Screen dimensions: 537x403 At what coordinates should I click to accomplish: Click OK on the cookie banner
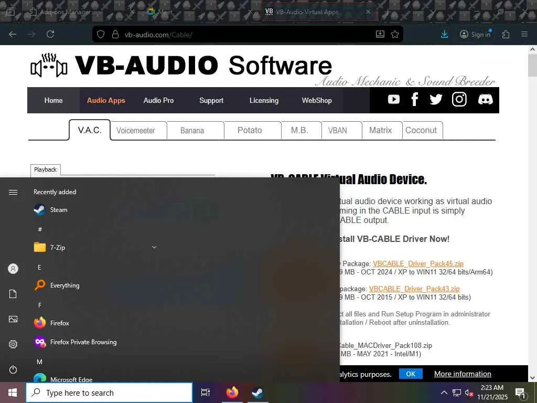click(x=411, y=374)
